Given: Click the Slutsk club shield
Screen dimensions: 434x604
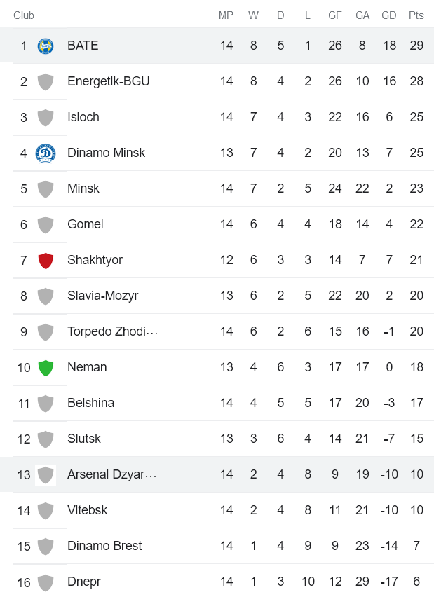Looking at the screenshot, I should coord(46,439).
